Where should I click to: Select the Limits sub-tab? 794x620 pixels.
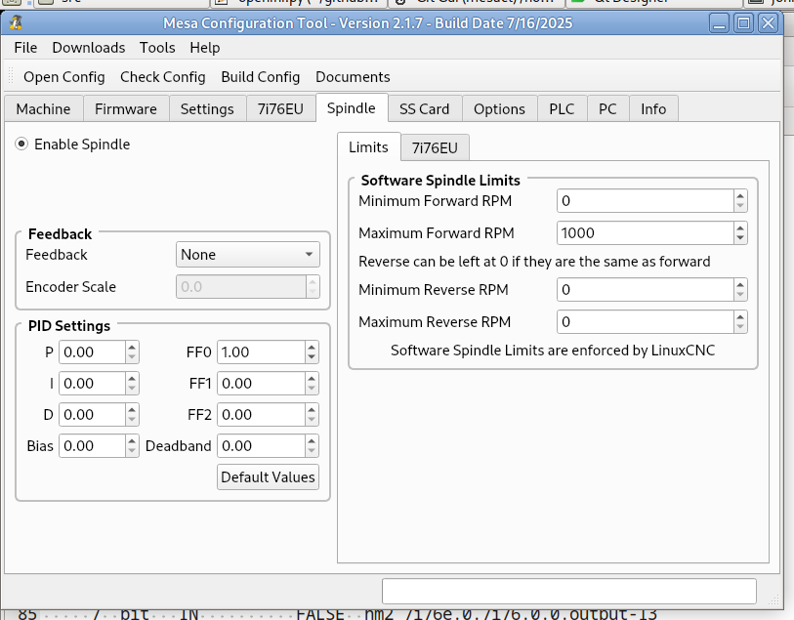(x=368, y=147)
